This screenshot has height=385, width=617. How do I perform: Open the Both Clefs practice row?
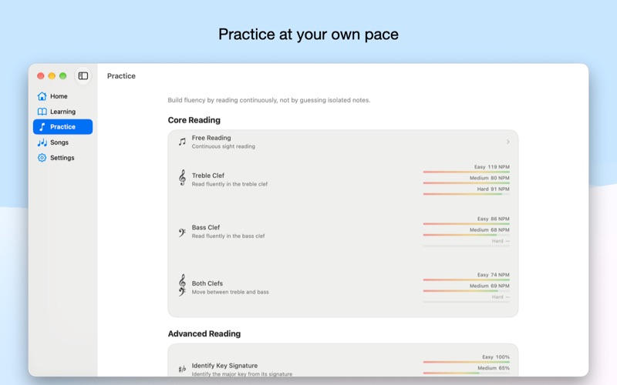342,287
